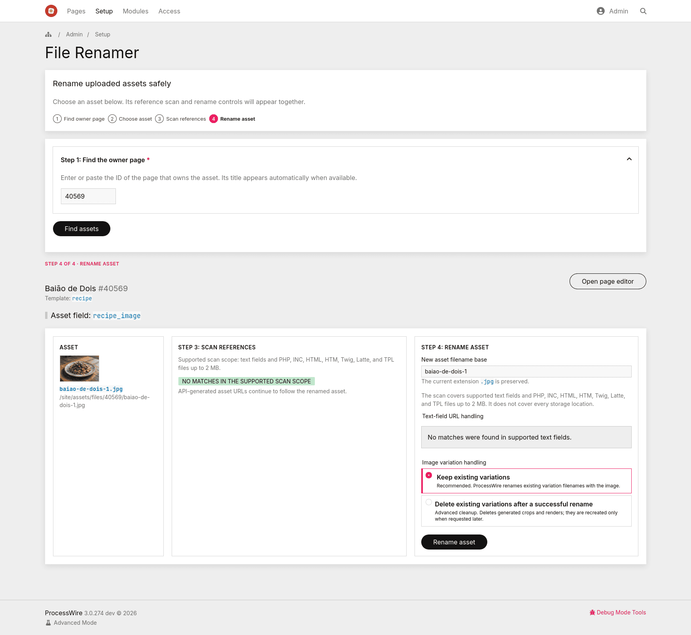The width and height of the screenshot is (691, 635).
Task: Click the recipe template name
Action: pyautogui.click(x=82, y=298)
